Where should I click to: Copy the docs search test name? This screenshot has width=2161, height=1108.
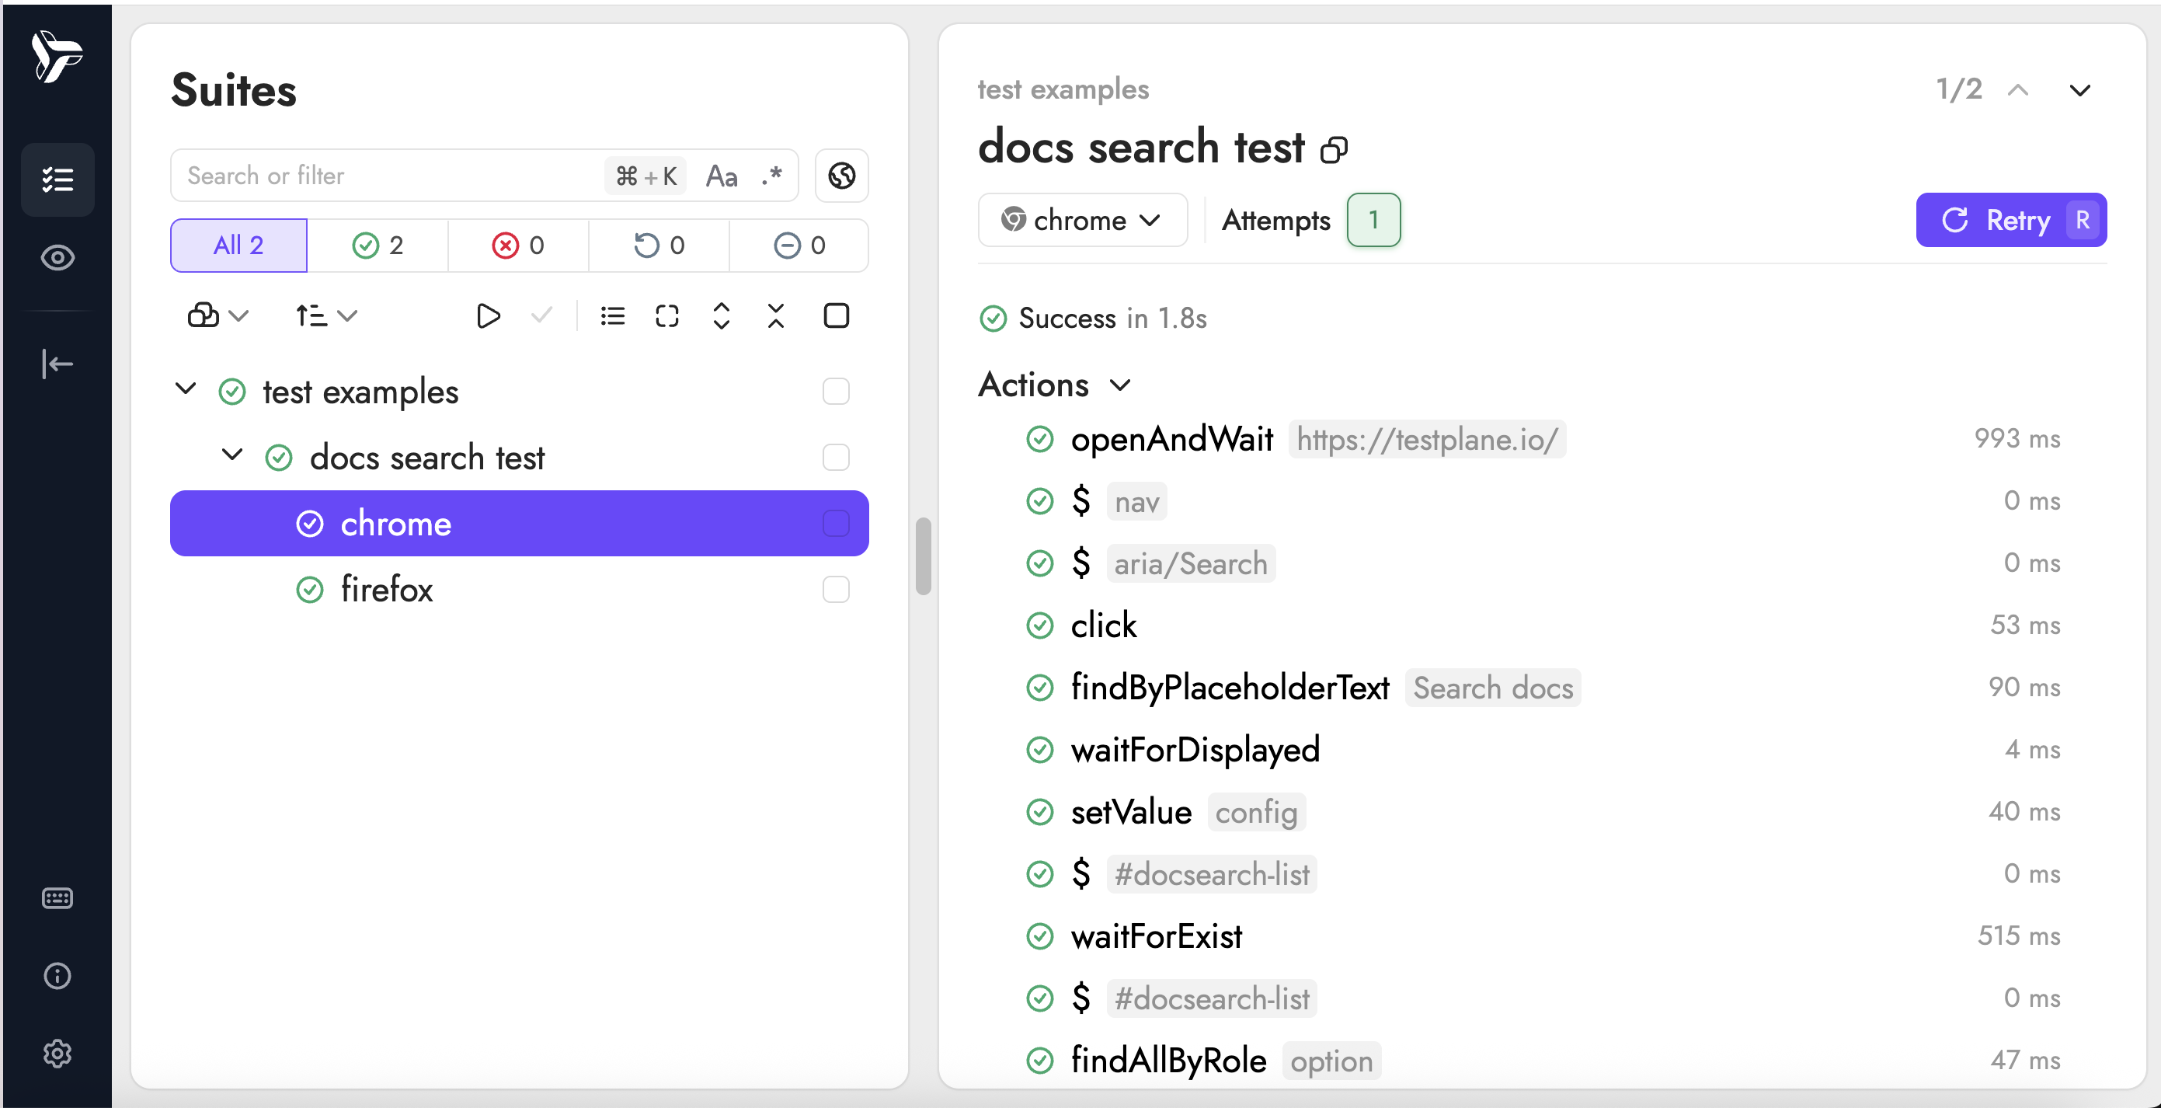1334,148
